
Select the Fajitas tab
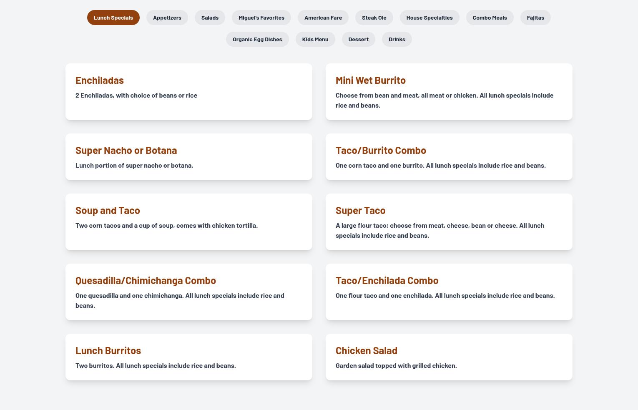point(535,18)
